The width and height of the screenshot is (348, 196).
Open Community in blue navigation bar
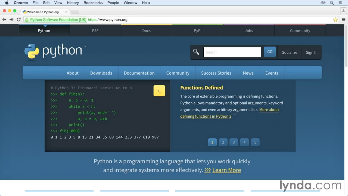[x=178, y=73]
